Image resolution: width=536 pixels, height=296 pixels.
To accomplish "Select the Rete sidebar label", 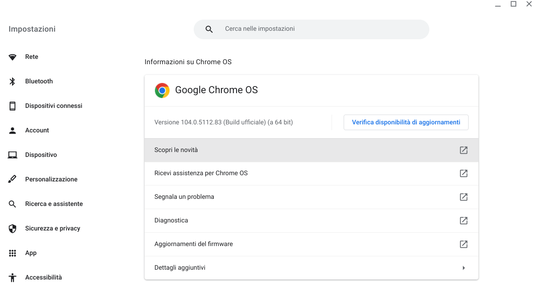I will click(x=32, y=57).
